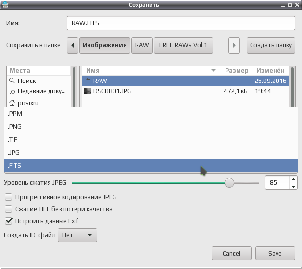Increase JPEG compression value with up arrow
The width and height of the screenshot is (302, 269).
point(293,179)
